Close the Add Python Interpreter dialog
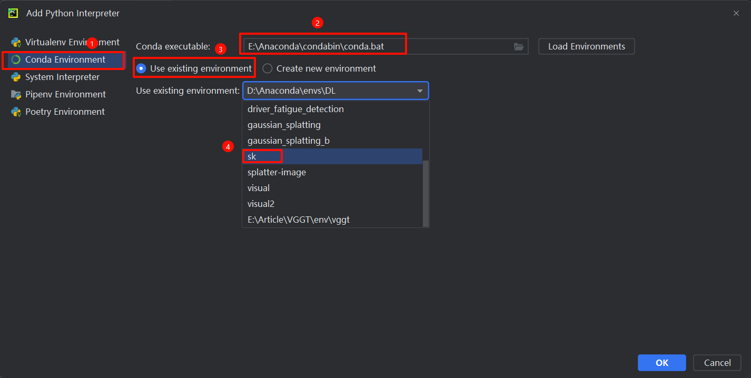The width and height of the screenshot is (751, 378). (736, 13)
